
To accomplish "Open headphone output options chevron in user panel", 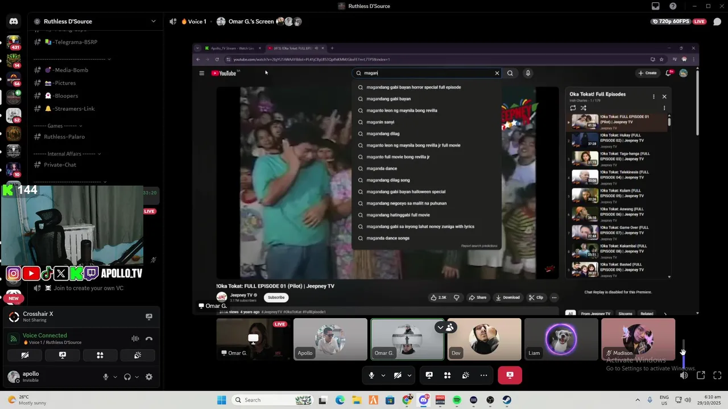I will click(137, 377).
